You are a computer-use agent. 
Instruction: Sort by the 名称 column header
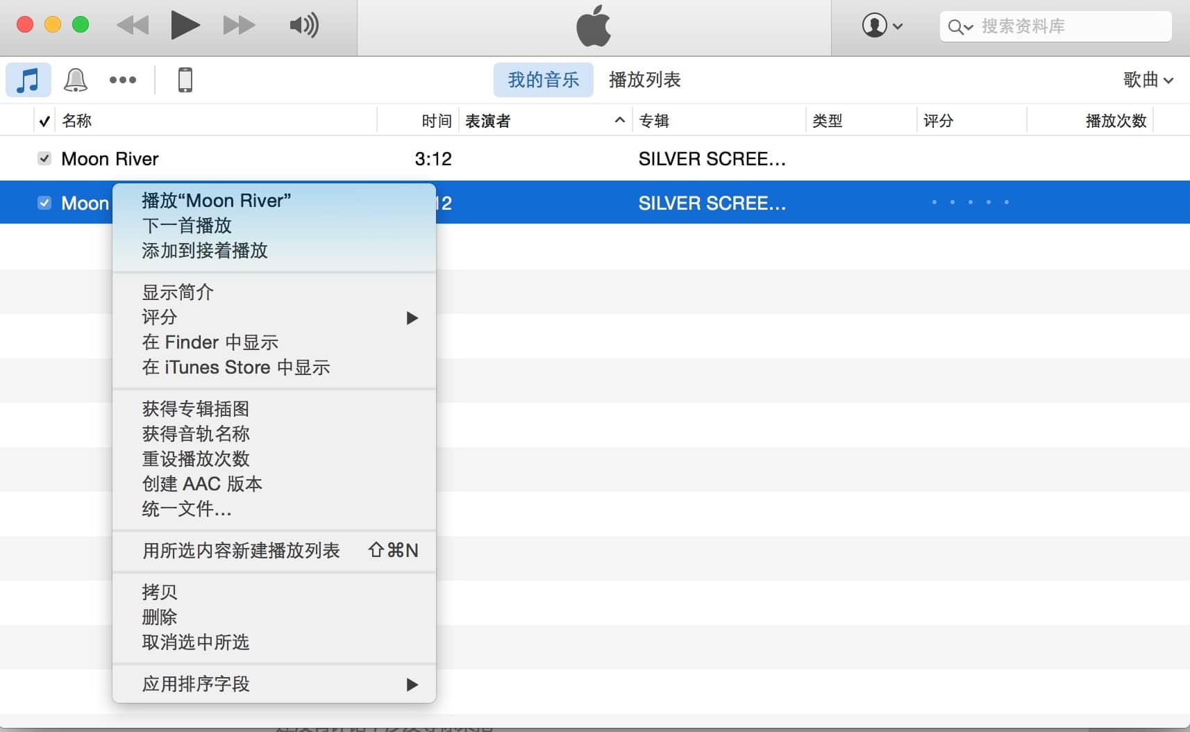76,121
